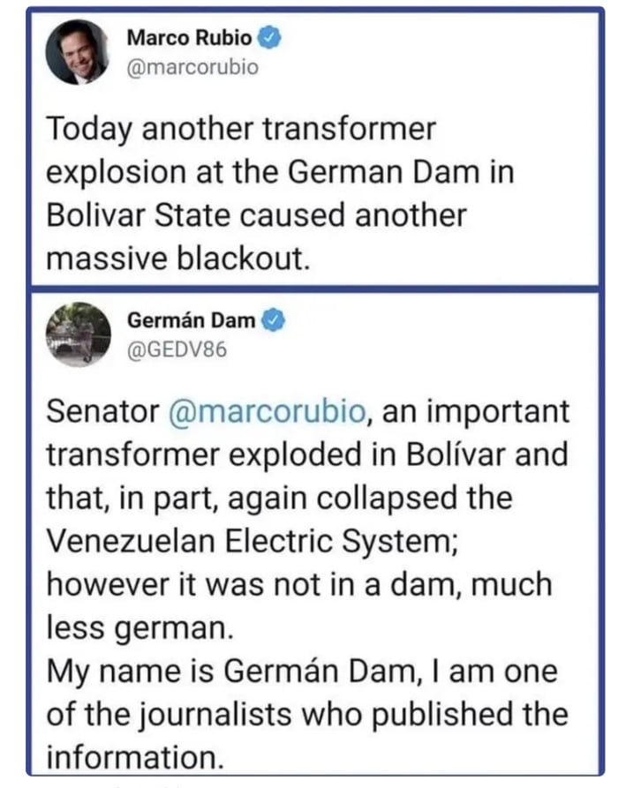Click the @marcorubio handle below Rubio's name
Viewport: 618px width, 788px height.
pos(193,67)
